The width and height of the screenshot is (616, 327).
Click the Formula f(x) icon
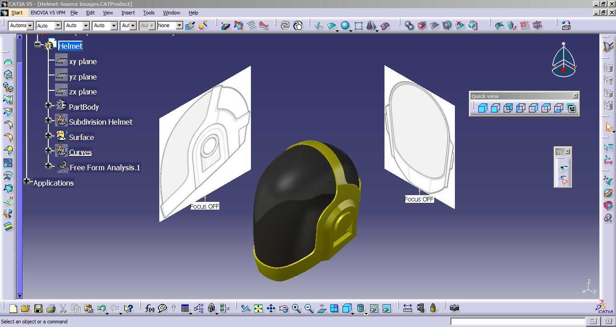[x=150, y=308]
